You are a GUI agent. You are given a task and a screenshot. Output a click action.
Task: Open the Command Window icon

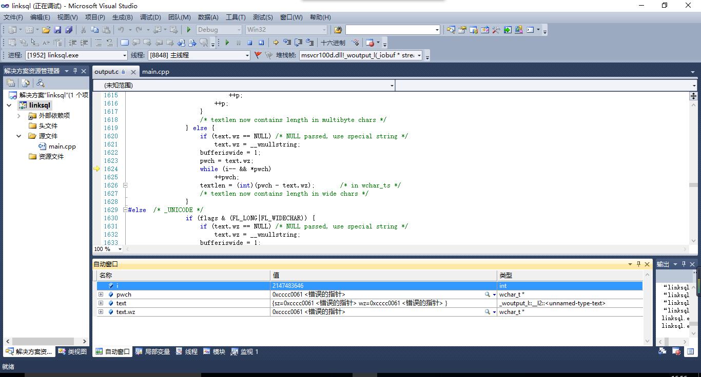click(x=530, y=30)
